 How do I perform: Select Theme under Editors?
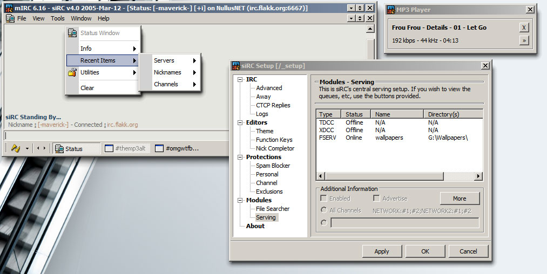[265, 131]
